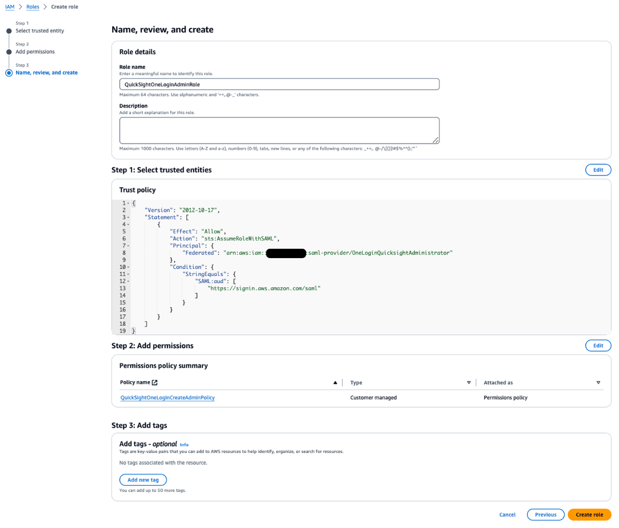
Task: Collapse the SAML:aud fold on line 12
Action: (128, 282)
